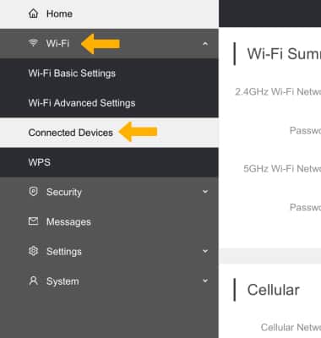
Task: Click the Settings gear icon
Action: [x=33, y=251]
